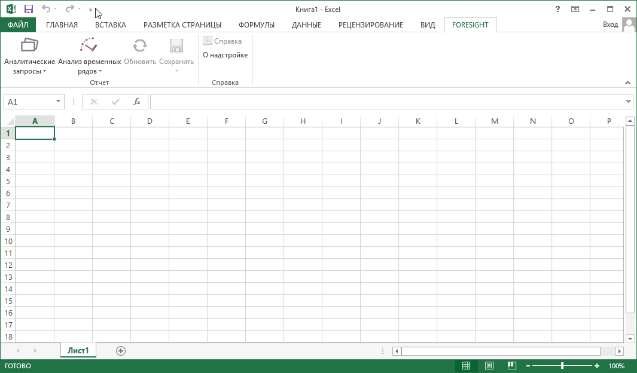This screenshot has height=373, width=637.
Task: Cancel formula entry X button
Action: tap(94, 102)
